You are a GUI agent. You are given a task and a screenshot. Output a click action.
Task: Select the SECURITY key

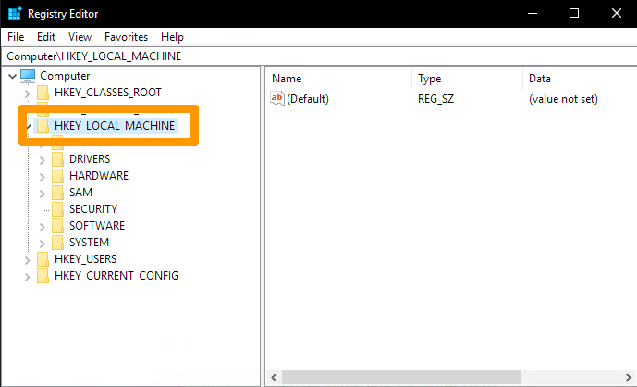(x=92, y=209)
